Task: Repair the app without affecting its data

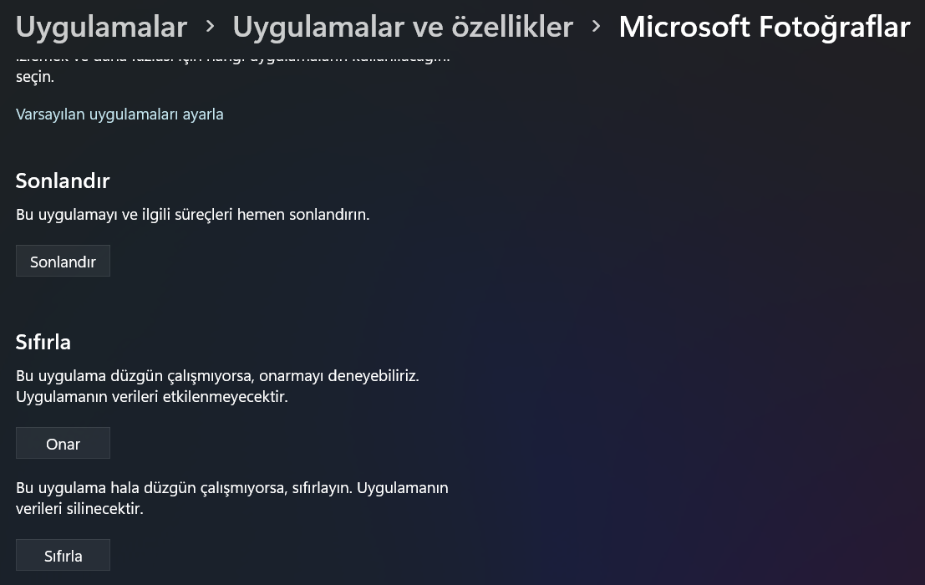Action: pos(63,443)
